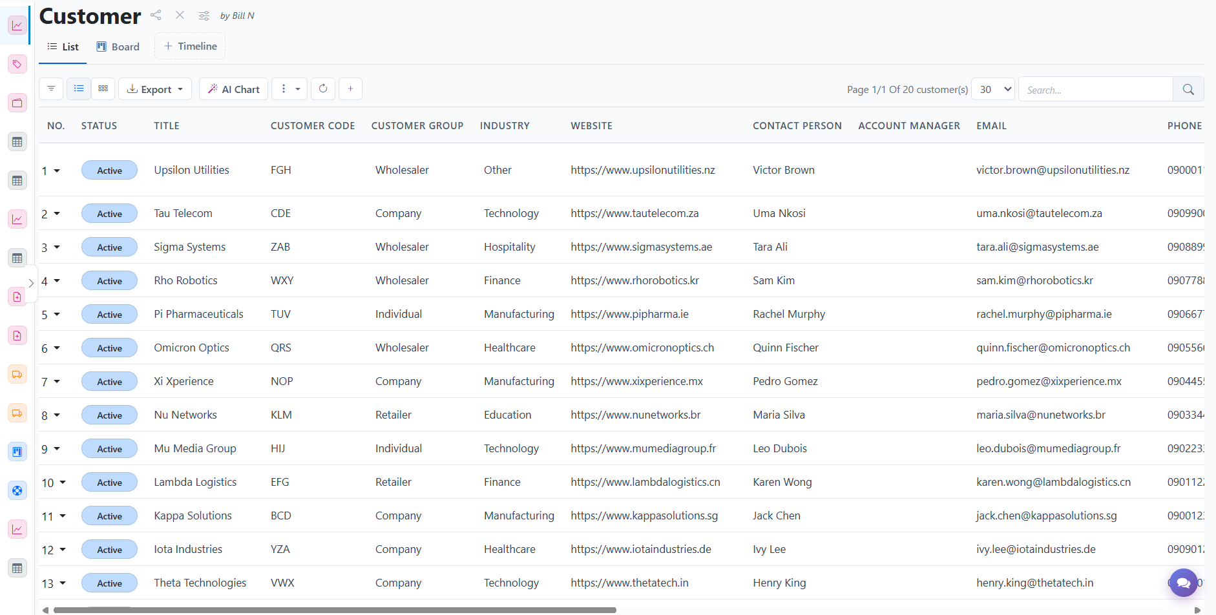Click the third gray table icon in sidebar
The image size is (1216, 615).
(17, 258)
